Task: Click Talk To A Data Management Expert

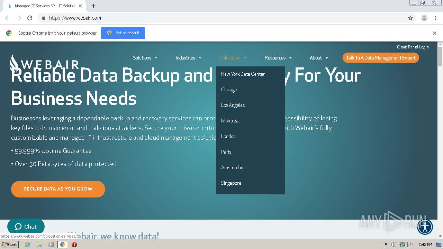Action: pyautogui.click(x=381, y=58)
